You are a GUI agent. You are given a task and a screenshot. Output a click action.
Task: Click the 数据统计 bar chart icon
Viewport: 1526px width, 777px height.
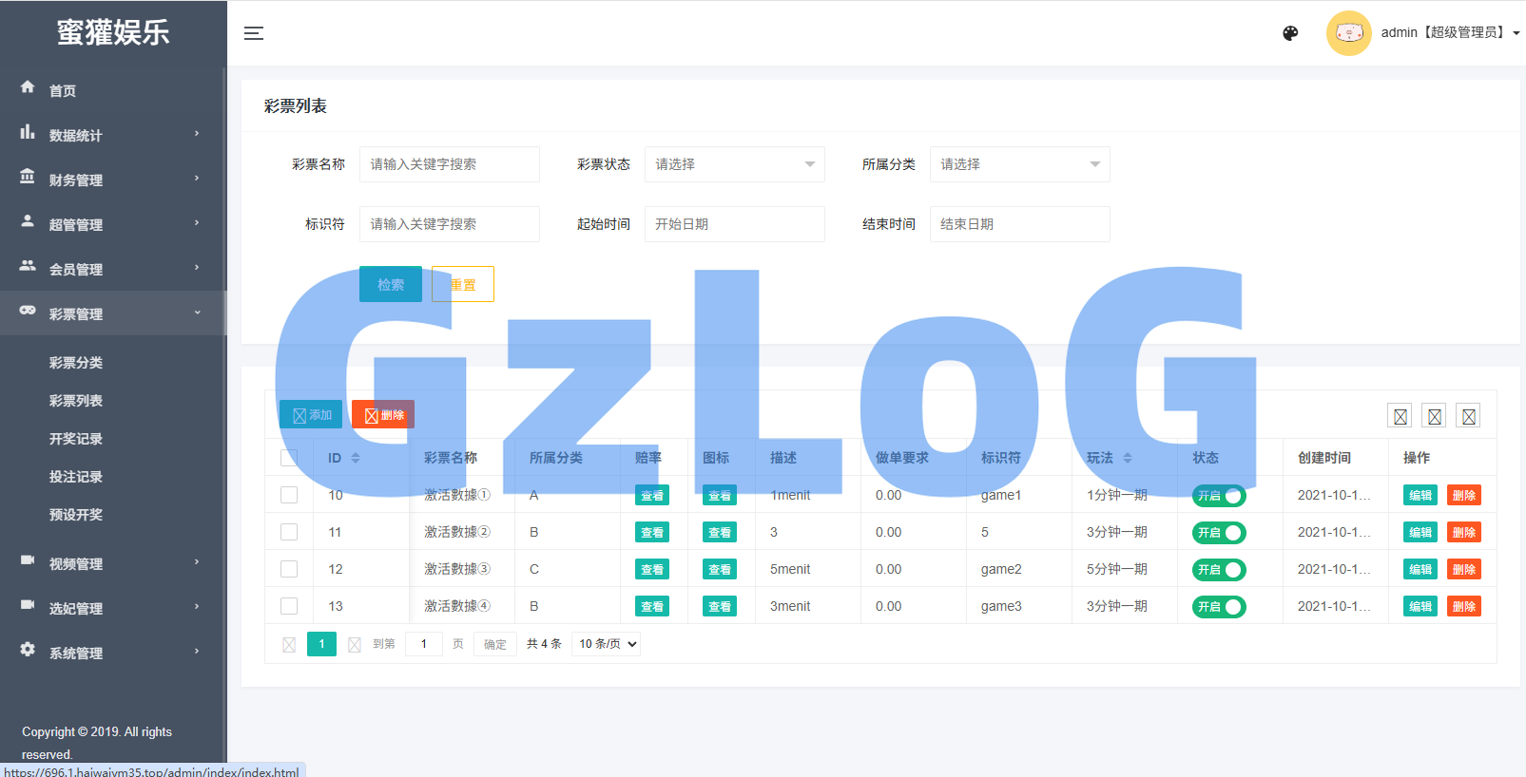pos(28,133)
